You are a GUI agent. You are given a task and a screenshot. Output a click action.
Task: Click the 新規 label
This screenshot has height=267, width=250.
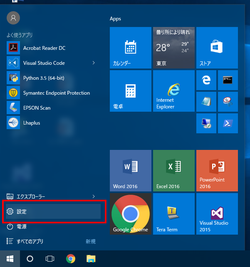pyautogui.click(x=91, y=241)
